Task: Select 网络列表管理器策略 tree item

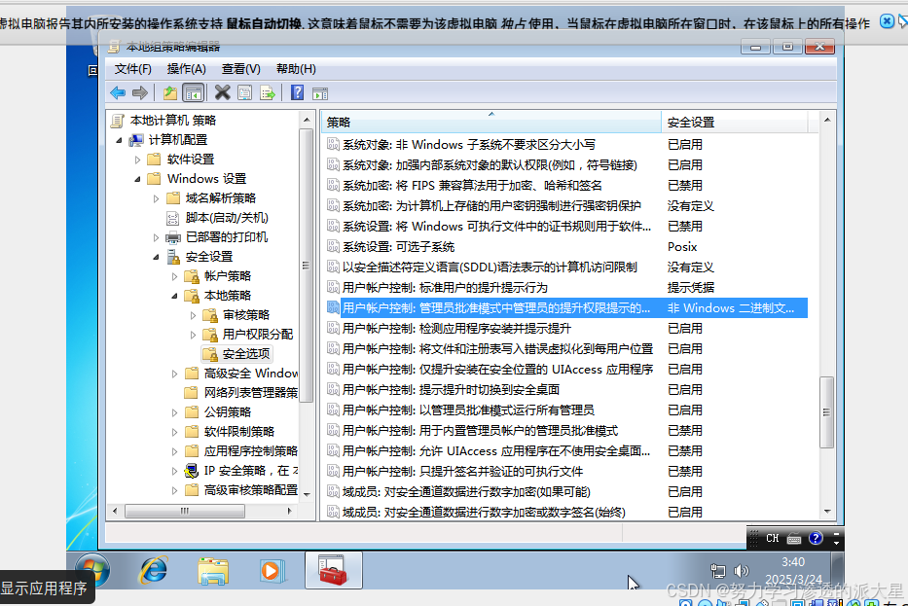Action: click(x=251, y=392)
